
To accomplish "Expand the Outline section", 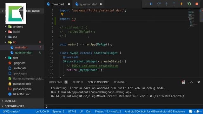I will pos(10,101).
